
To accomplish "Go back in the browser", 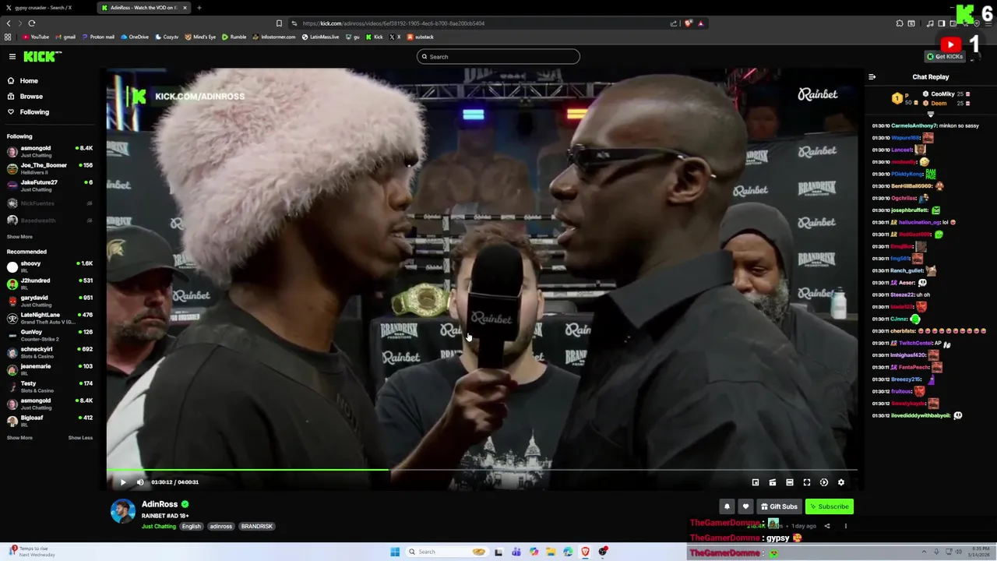I will (x=9, y=23).
